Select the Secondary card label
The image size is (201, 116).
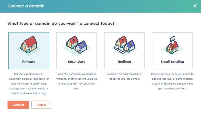point(77,62)
